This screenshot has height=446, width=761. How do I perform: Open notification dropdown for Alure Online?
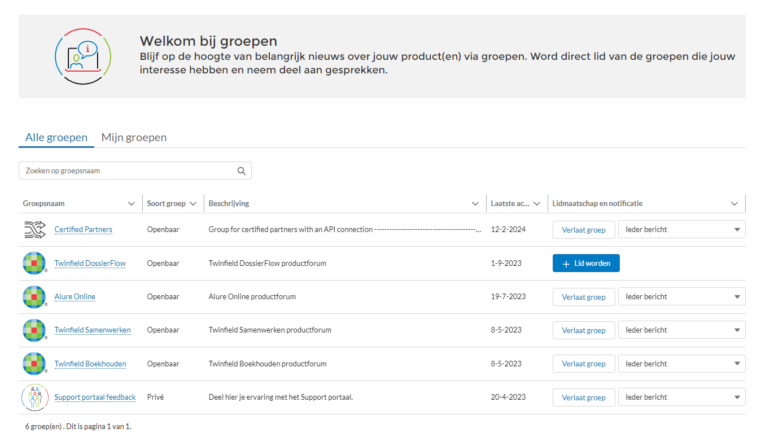[x=681, y=297]
